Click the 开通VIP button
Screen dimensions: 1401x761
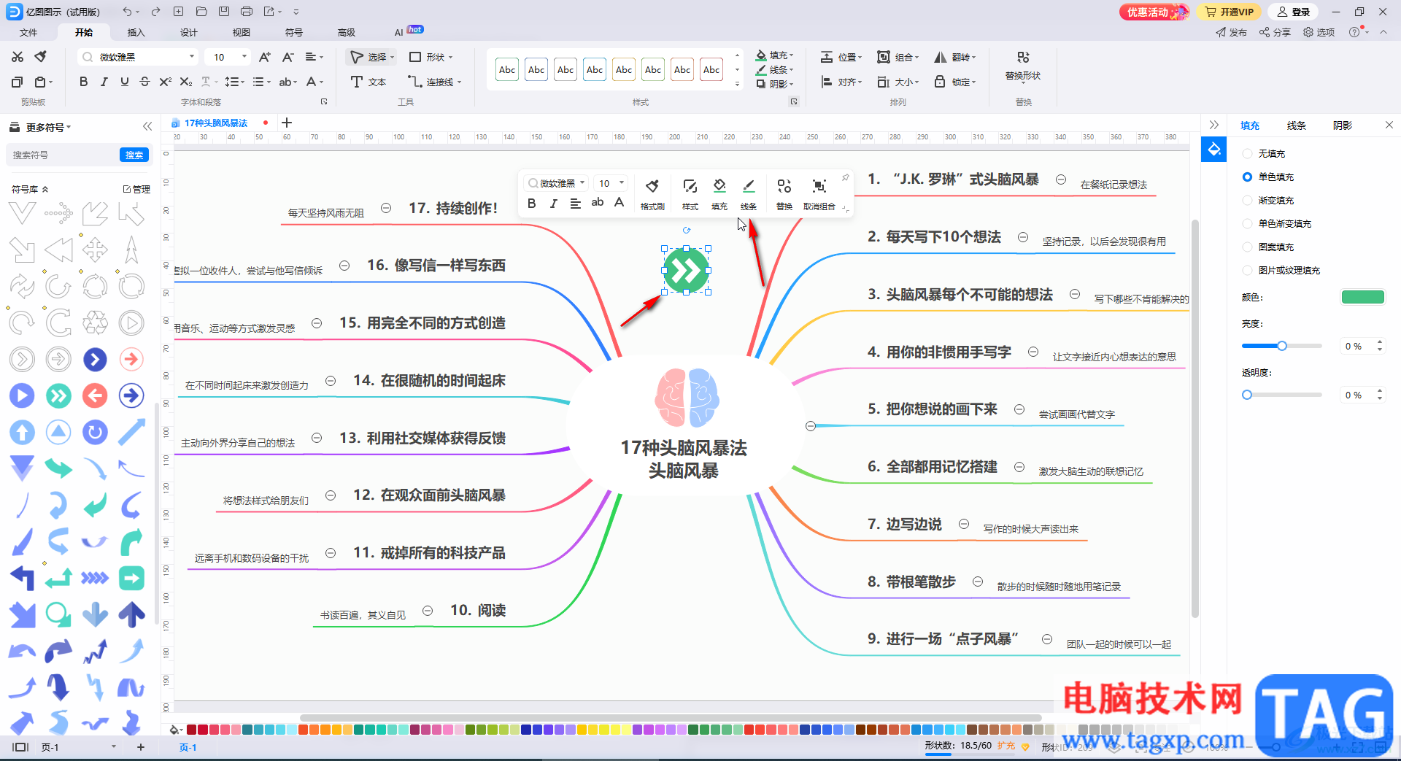click(1230, 12)
